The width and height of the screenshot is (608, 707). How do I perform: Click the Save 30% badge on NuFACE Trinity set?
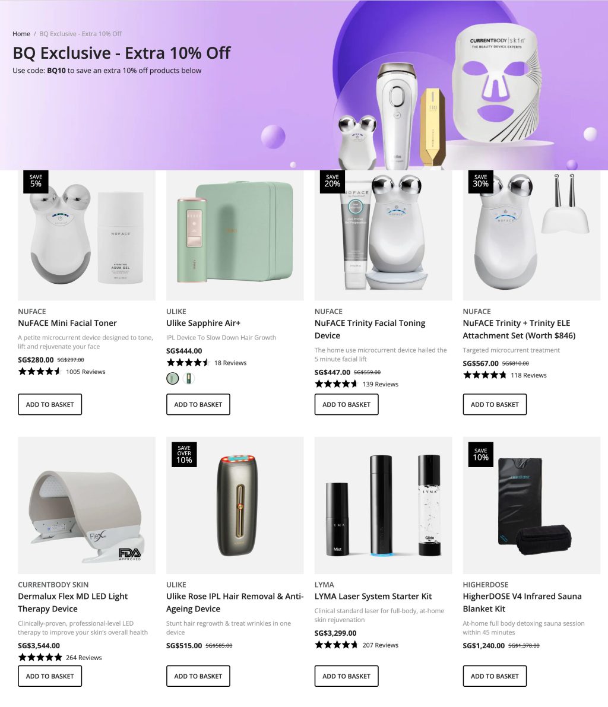pos(480,181)
